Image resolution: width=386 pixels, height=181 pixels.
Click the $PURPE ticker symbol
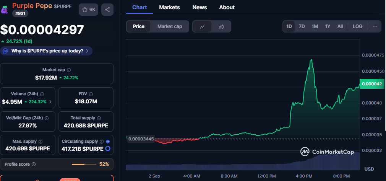pos(63,7)
